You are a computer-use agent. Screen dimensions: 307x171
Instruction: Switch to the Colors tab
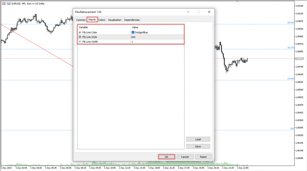coord(102,20)
